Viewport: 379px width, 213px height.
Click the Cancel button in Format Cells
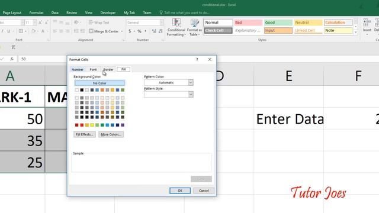204,191
